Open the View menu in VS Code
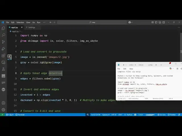Screen dimensions: 182x136 click(28, 22)
